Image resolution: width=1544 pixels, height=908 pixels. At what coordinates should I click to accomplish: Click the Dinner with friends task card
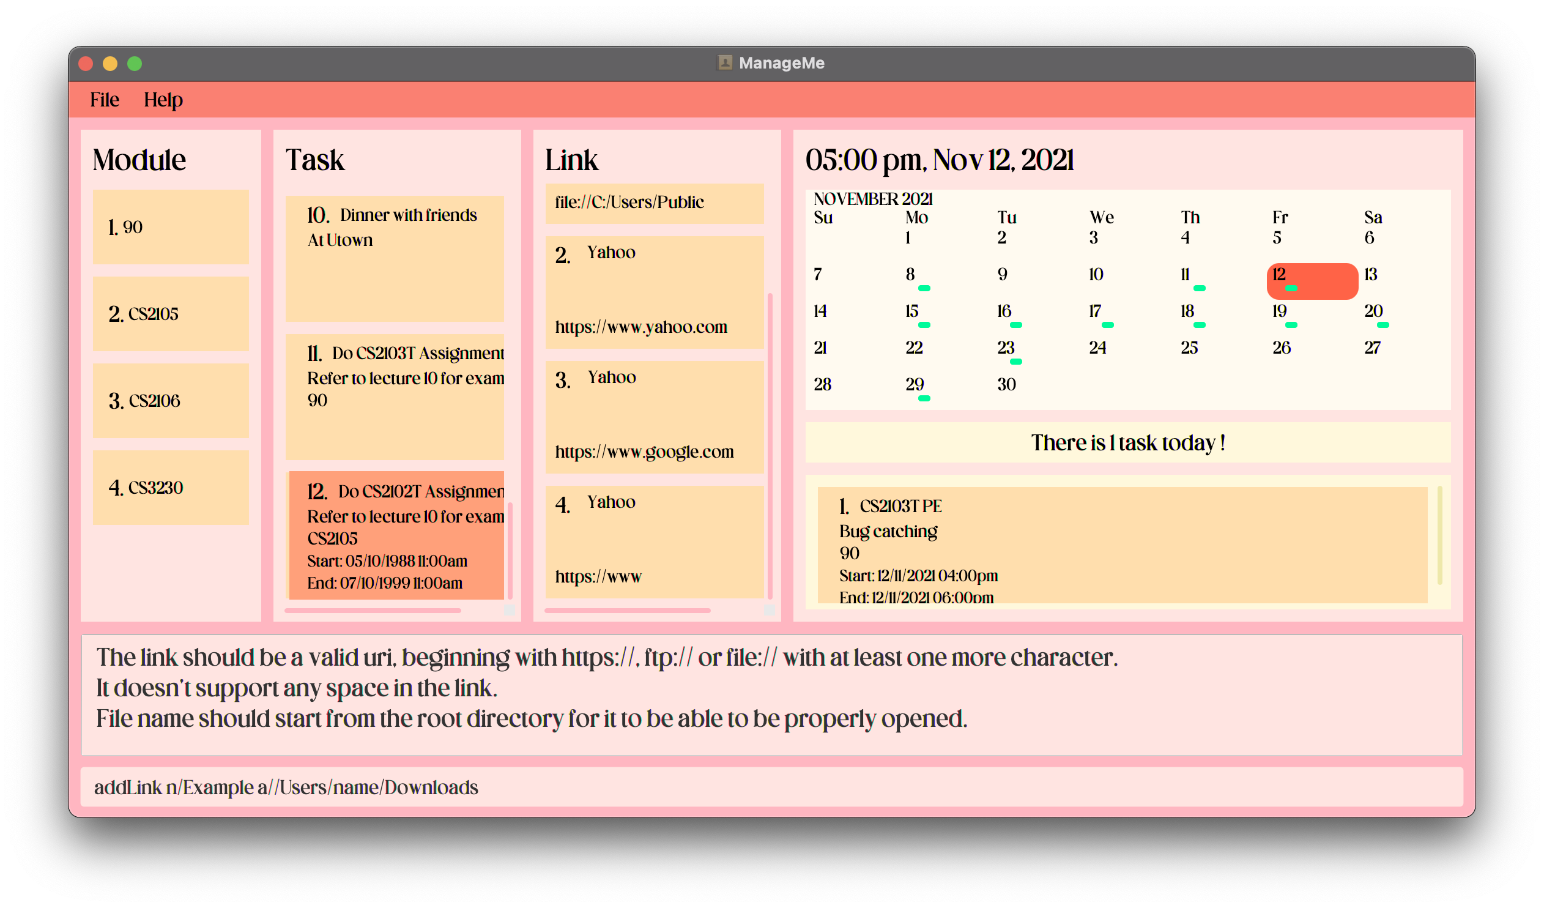click(x=394, y=259)
